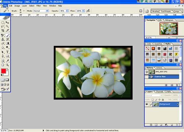The height and width of the screenshot is (132, 184).
Task: Select the History Brush tool
Action: pyautogui.click(x=7, y=39)
